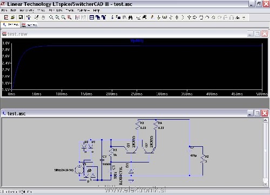Select the Wire pencil tool

[x=152, y=17]
